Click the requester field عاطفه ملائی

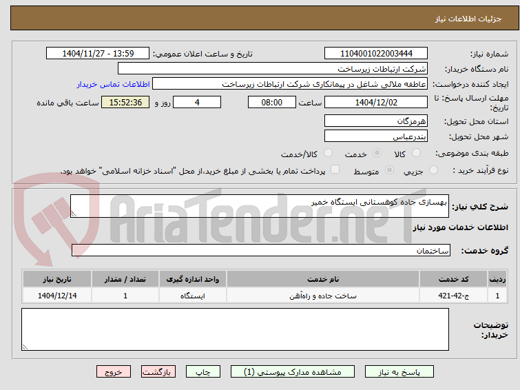pos(290,84)
